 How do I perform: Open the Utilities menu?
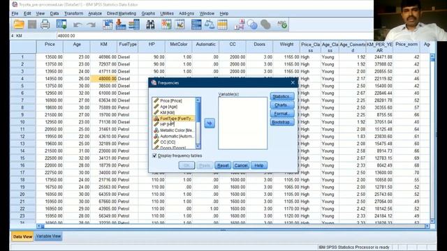[x=167, y=13]
